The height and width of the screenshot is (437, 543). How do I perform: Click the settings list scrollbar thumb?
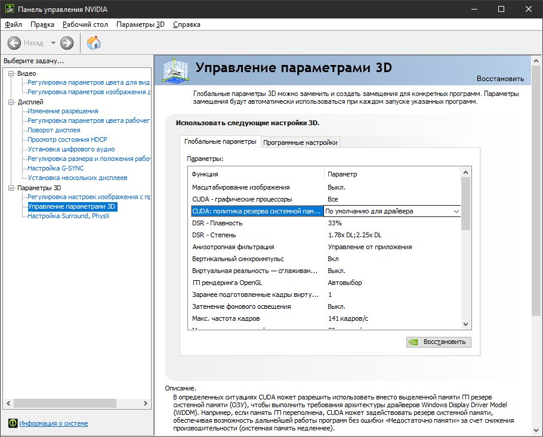tap(466, 204)
